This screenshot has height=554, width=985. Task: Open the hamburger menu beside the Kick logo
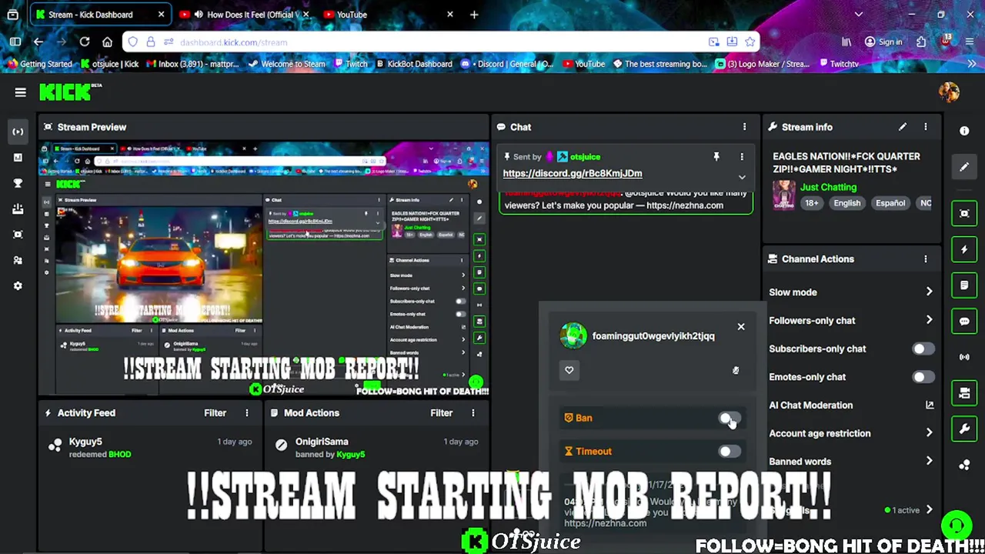click(x=21, y=92)
